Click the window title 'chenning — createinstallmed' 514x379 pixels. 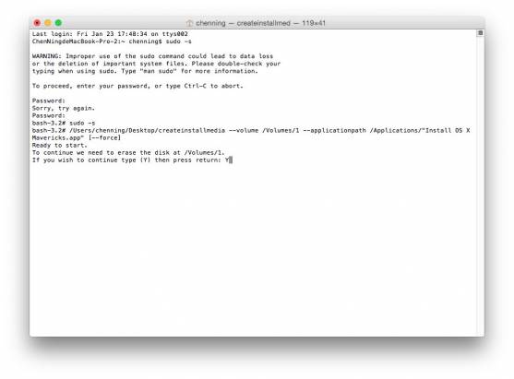[243, 23]
